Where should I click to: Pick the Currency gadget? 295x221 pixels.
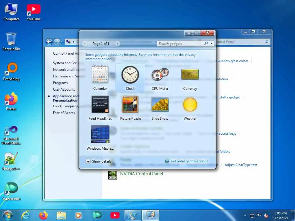(190, 78)
